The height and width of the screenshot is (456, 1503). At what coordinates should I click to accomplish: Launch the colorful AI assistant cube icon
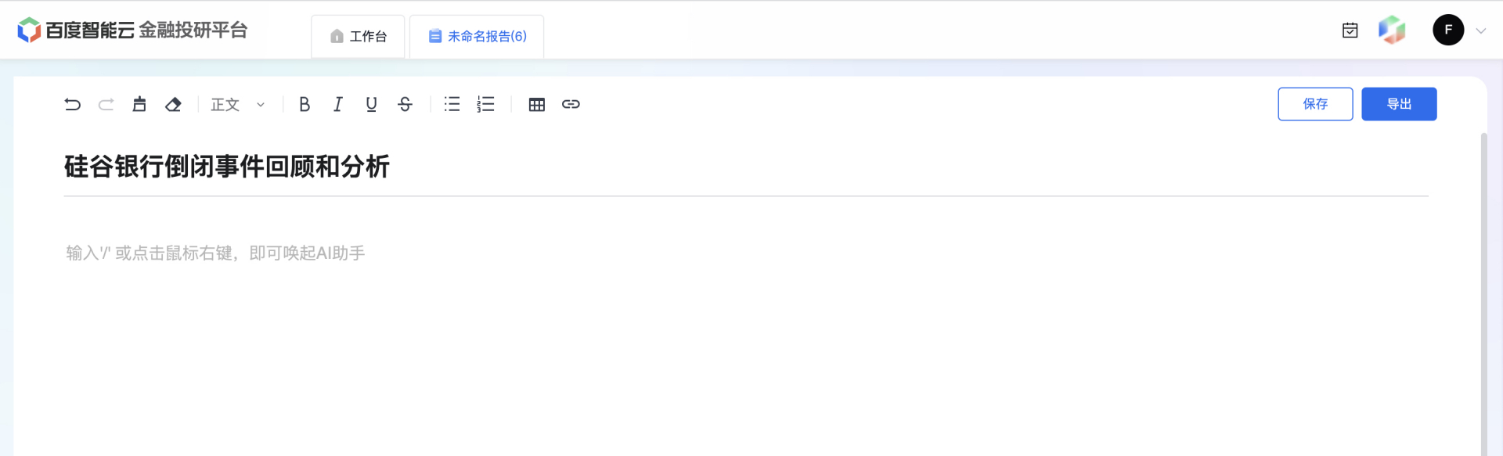click(x=1392, y=30)
